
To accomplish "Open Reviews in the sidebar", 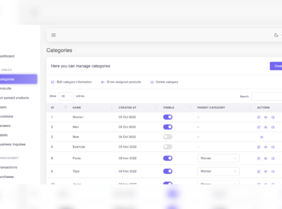I will click(5, 126).
